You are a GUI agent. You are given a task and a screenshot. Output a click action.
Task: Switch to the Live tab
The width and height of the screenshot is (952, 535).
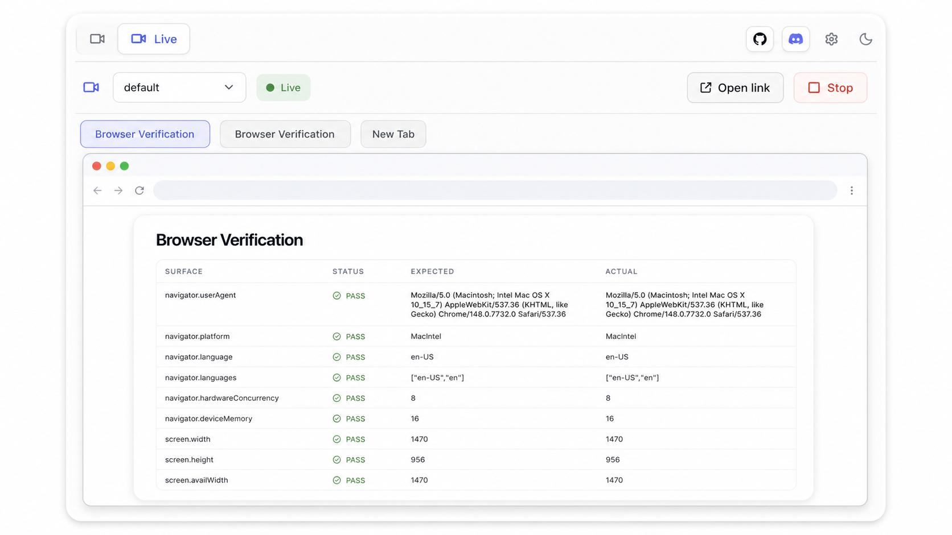tap(154, 39)
